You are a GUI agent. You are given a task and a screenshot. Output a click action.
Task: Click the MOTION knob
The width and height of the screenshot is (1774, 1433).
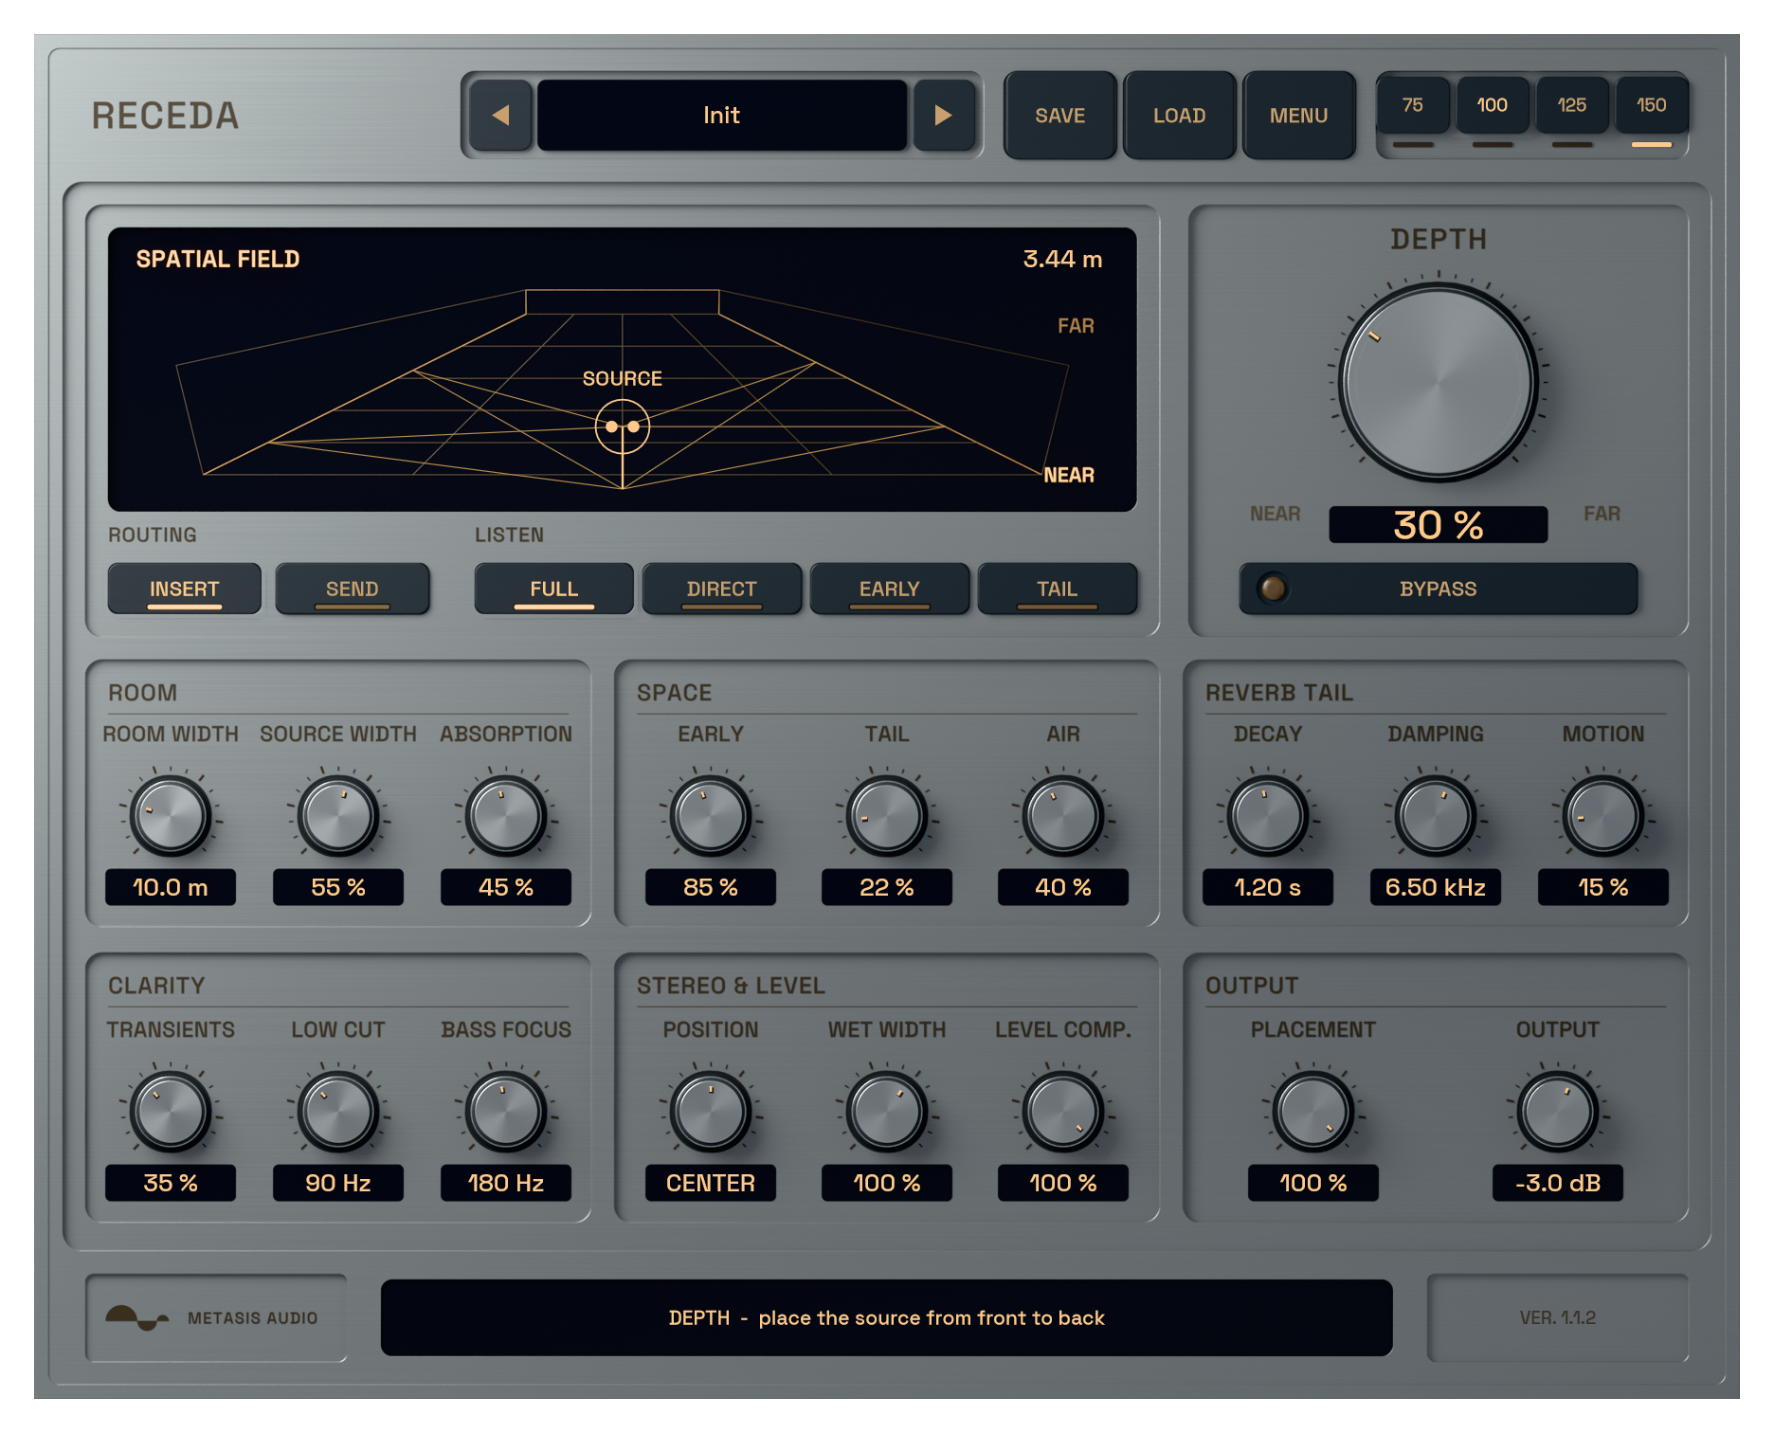(1603, 816)
